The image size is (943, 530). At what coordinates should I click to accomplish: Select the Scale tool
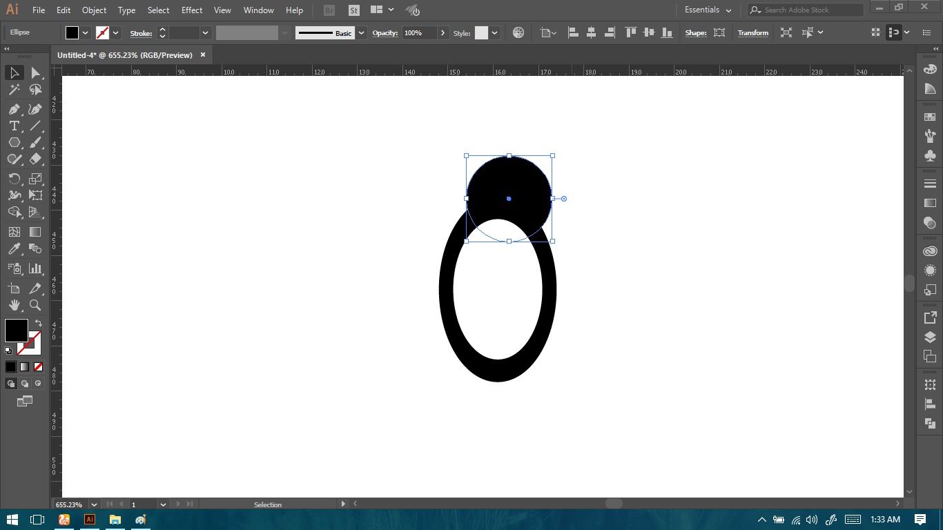click(x=35, y=179)
